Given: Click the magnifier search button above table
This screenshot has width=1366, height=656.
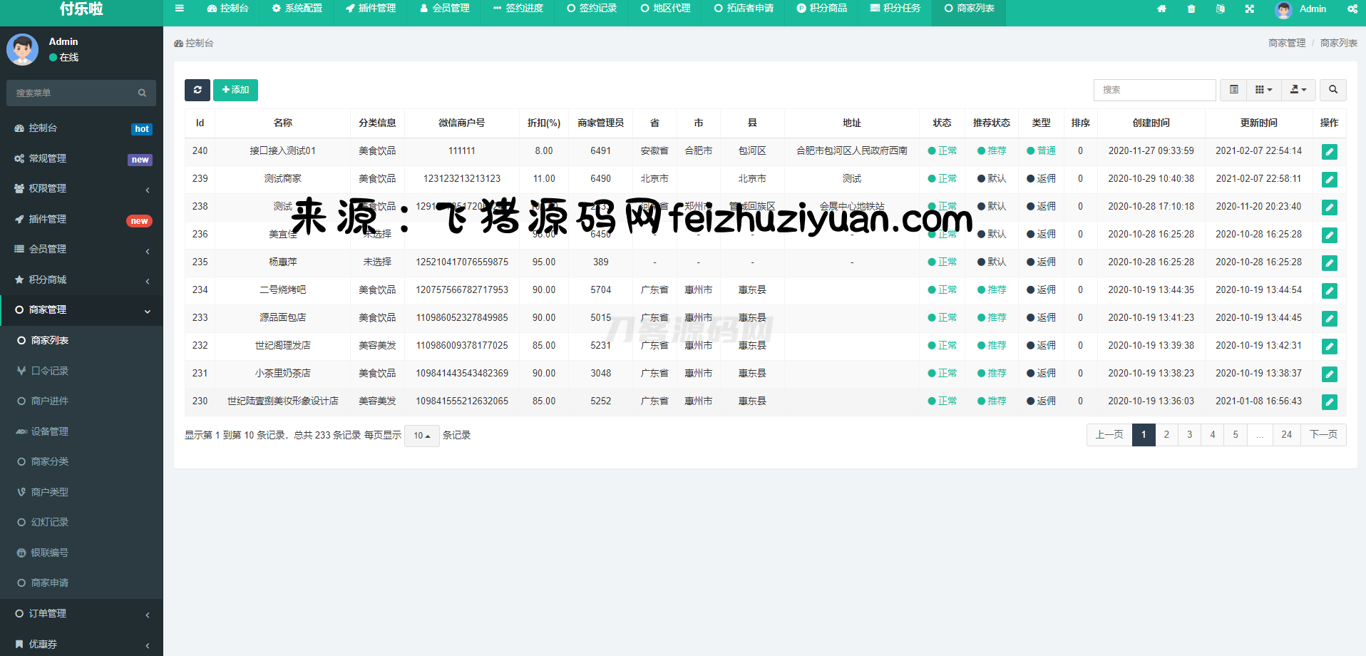Looking at the screenshot, I should pos(1332,90).
